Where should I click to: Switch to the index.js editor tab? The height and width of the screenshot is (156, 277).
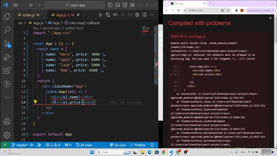[x=29, y=15]
